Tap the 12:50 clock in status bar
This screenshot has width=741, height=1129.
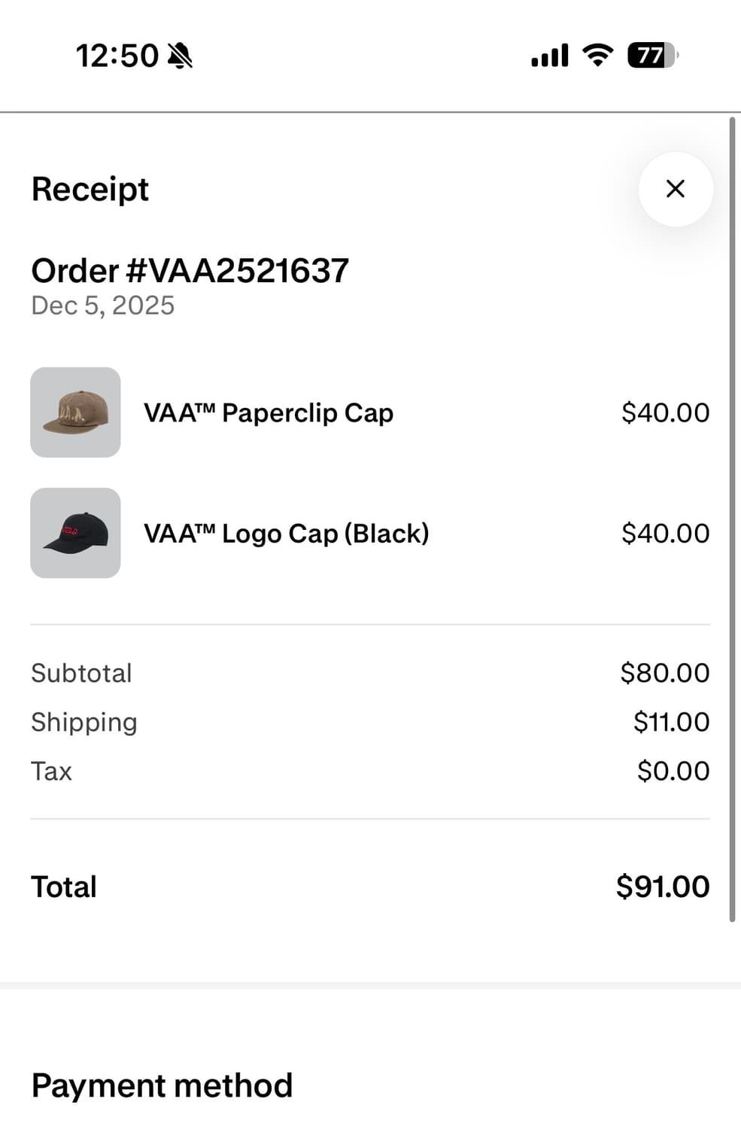117,56
